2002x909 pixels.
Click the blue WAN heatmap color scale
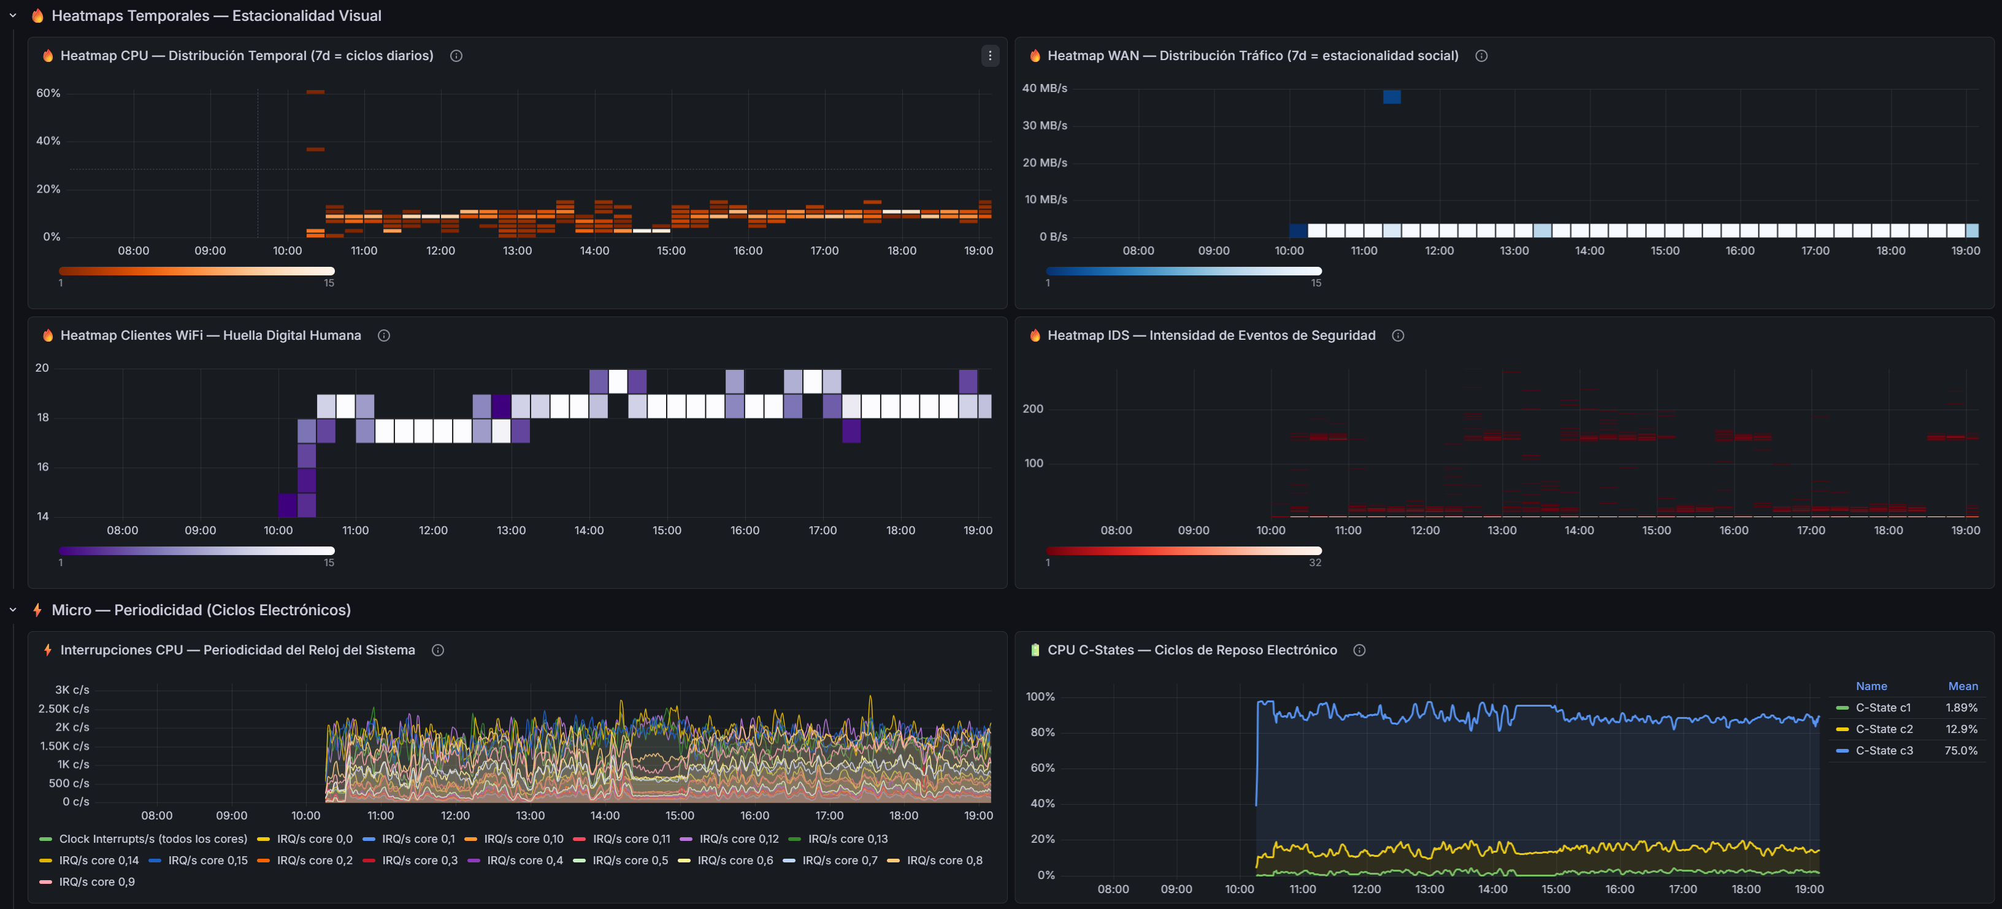pos(1184,271)
